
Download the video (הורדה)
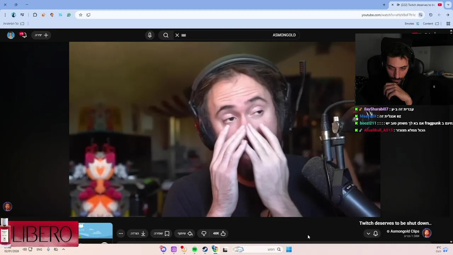[x=138, y=233]
